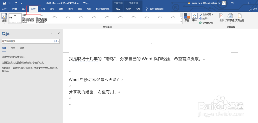Switch to the 帮助 ribbon tab
The image size is (258, 123).
(89, 9)
